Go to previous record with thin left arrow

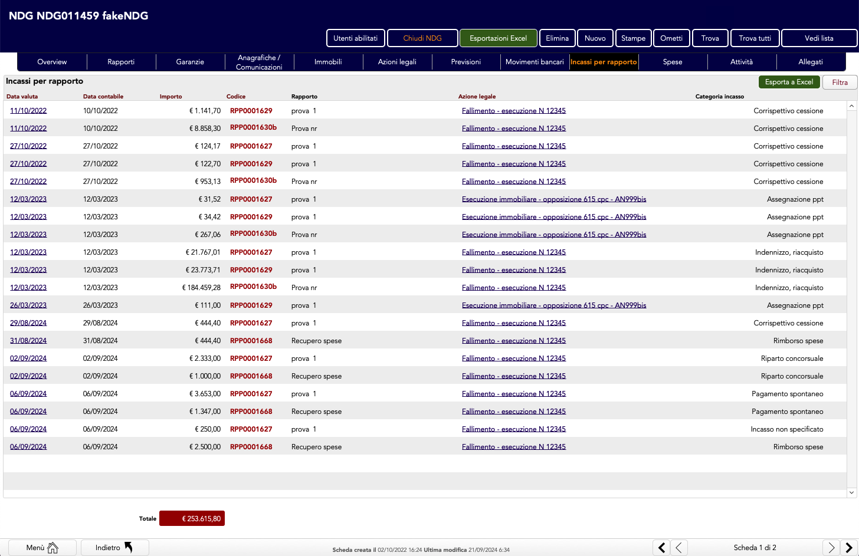pos(679,548)
